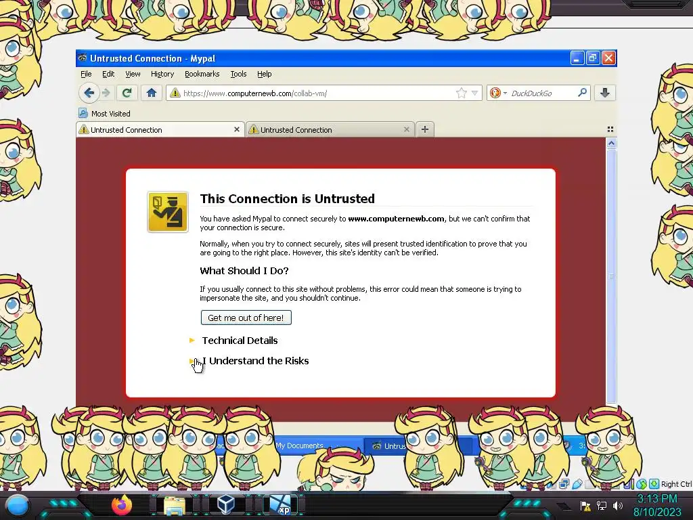Open the network tray icon
The height and width of the screenshot is (520, 693).
(602, 505)
